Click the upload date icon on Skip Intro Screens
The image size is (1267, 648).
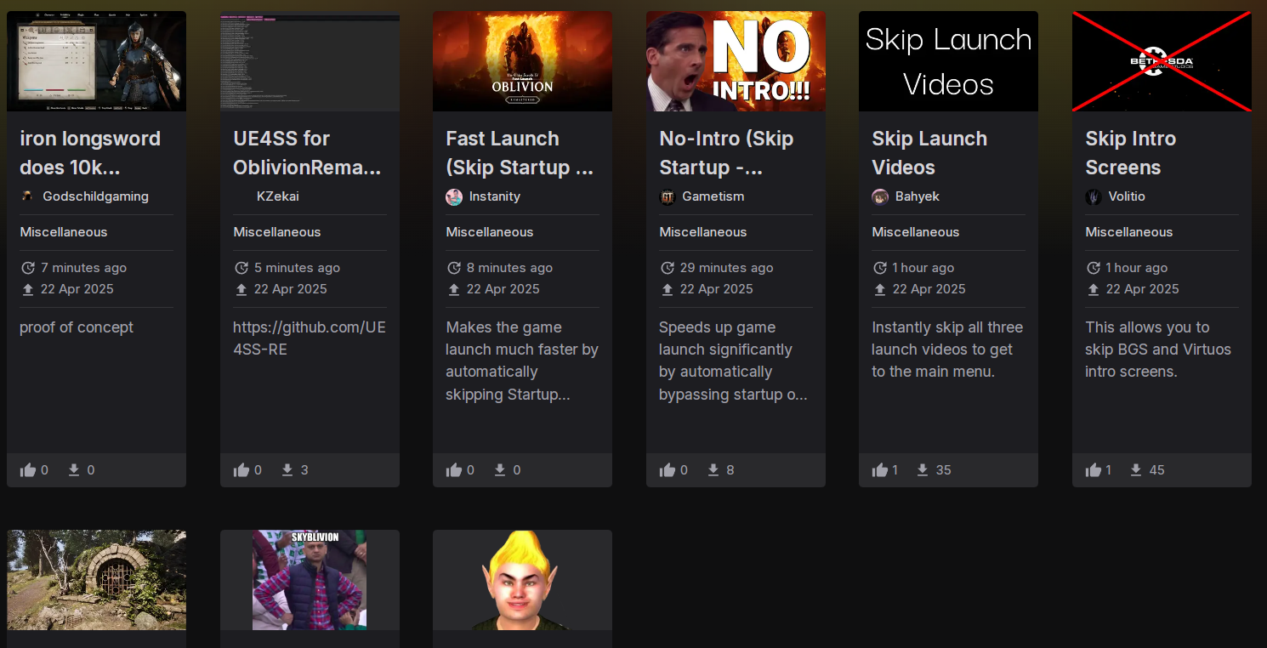(x=1094, y=289)
